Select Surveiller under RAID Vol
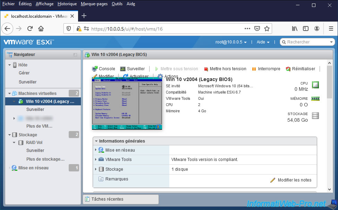This screenshot has height=210, width=338. (x=35, y=150)
